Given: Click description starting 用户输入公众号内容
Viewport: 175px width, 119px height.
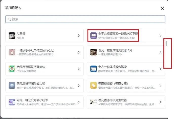Looking at the screenshot, I should coord(46,104).
